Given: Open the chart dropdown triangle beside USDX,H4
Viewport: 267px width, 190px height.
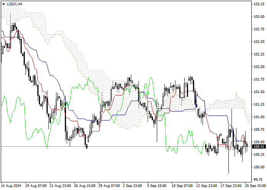Looking at the screenshot, I should (x=3, y=4).
